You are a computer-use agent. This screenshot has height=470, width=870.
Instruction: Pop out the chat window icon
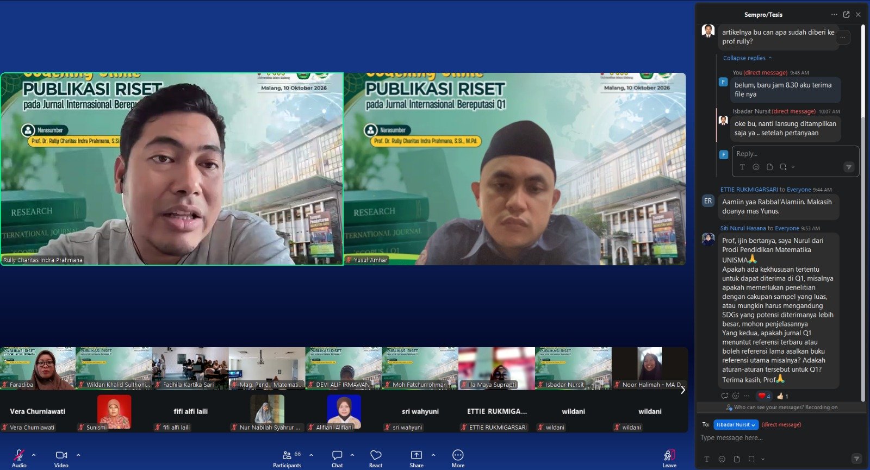point(846,15)
